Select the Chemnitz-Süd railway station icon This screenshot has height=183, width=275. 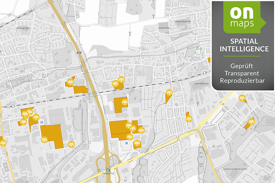coord(108,170)
